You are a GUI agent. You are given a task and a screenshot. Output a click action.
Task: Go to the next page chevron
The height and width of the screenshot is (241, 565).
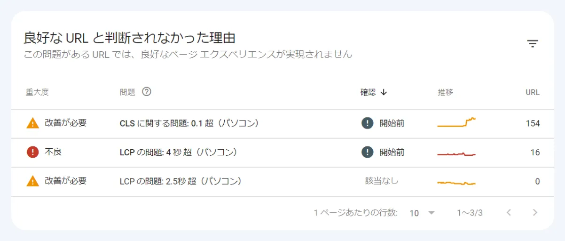(x=534, y=213)
